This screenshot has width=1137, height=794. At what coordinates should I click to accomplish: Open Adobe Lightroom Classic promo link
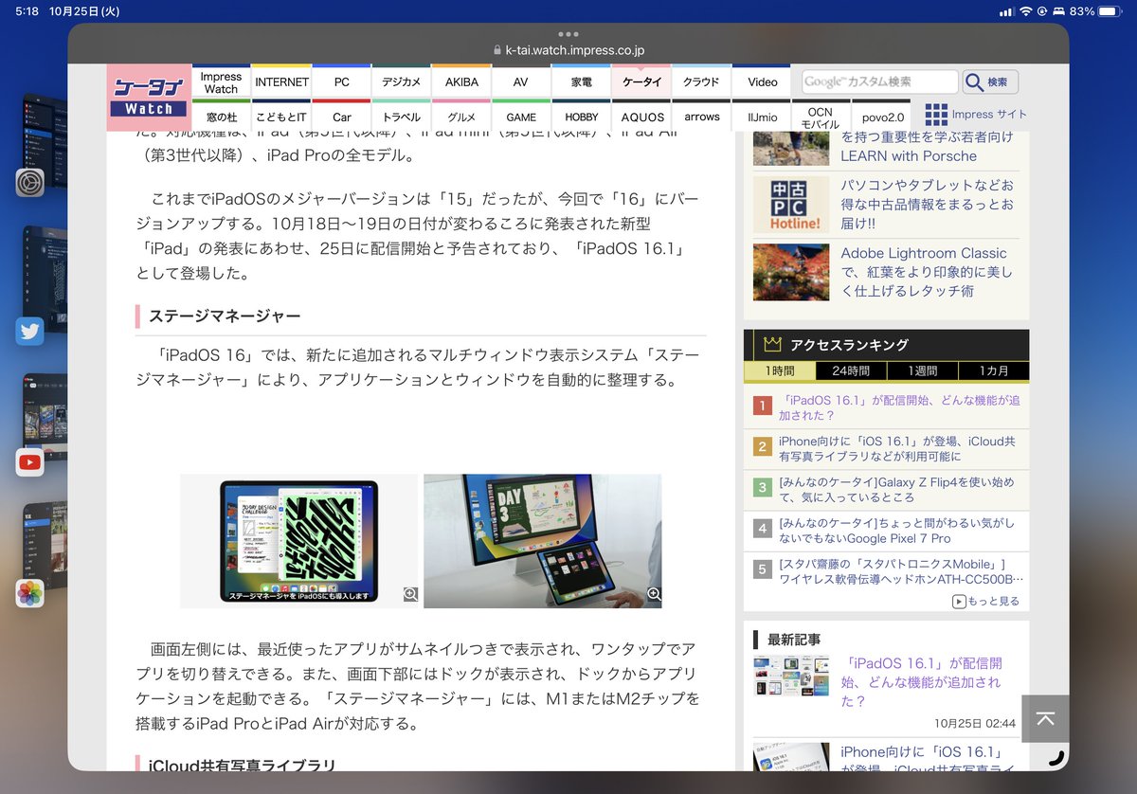(925, 272)
